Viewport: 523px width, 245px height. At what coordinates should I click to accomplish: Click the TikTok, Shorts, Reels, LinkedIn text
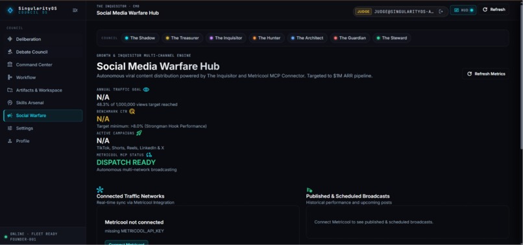pos(130,148)
